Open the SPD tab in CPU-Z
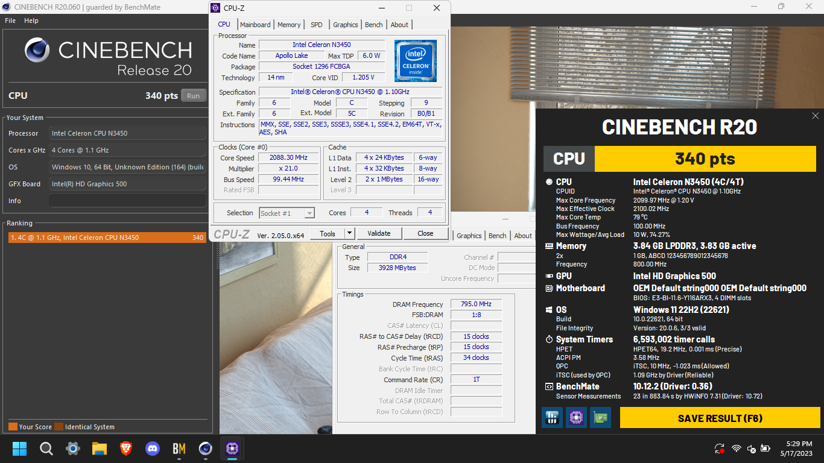Screen dimensions: 824x463 click(317, 25)
